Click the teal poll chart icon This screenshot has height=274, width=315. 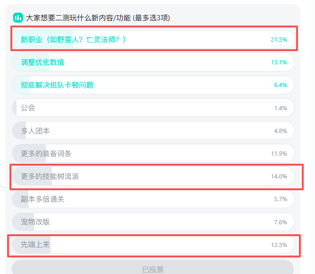[18, 18]
